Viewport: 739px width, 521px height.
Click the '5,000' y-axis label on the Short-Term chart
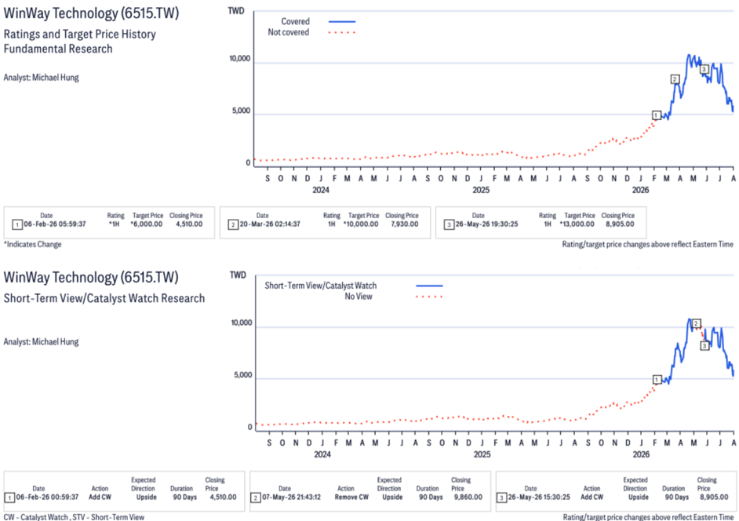click(x=243, y=375)
